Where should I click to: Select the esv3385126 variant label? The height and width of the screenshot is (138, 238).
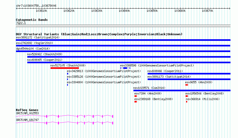point(104,77)
